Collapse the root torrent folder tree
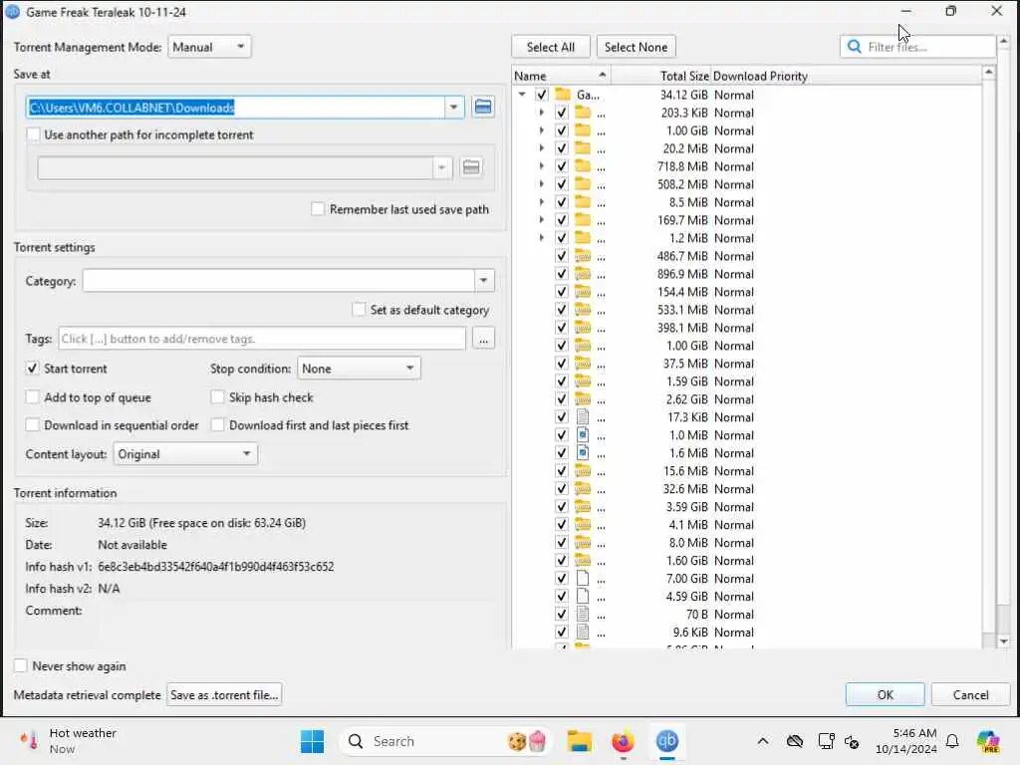The image size is (1020, 765). pos(522,95)
